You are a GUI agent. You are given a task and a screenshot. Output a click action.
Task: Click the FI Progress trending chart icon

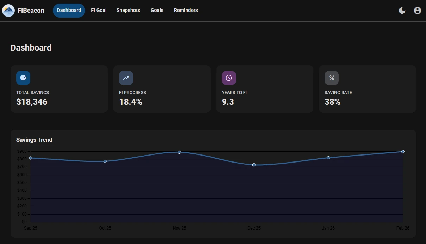pyautogui.click(x=126, y=78)
